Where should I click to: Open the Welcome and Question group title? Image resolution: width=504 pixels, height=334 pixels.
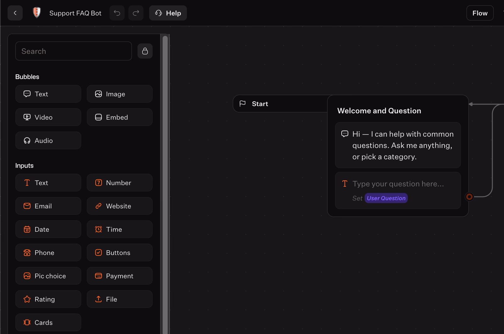[379, 111]
